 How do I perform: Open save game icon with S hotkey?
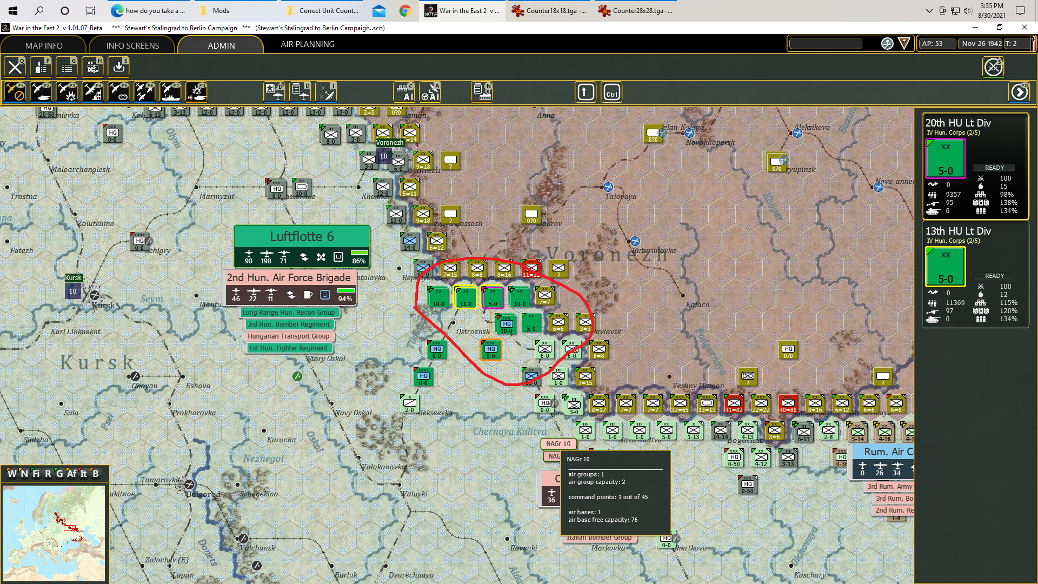click(x=119, y=67)
